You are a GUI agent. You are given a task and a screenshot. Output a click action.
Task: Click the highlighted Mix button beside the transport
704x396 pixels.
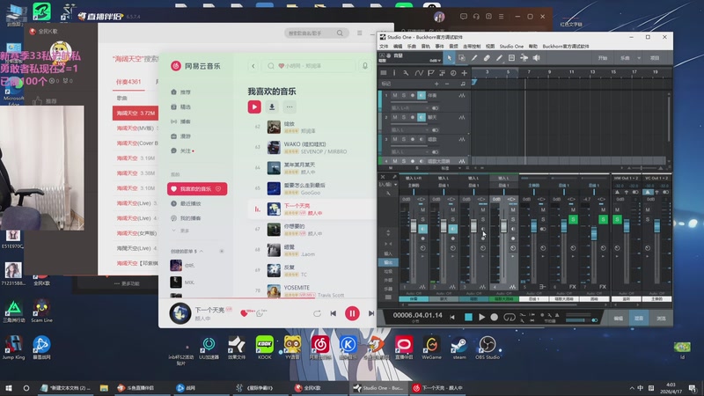(x=639, y=318)
